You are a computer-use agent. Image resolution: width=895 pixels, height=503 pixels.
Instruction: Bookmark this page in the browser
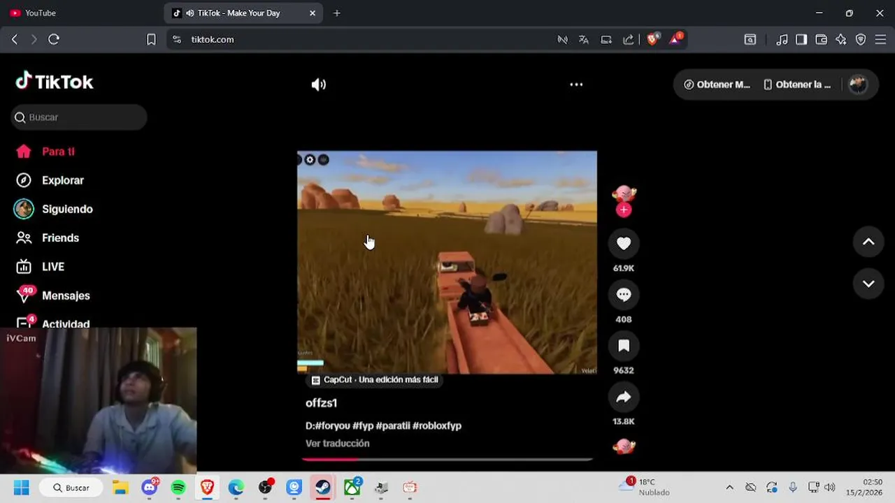pos(151,40)
